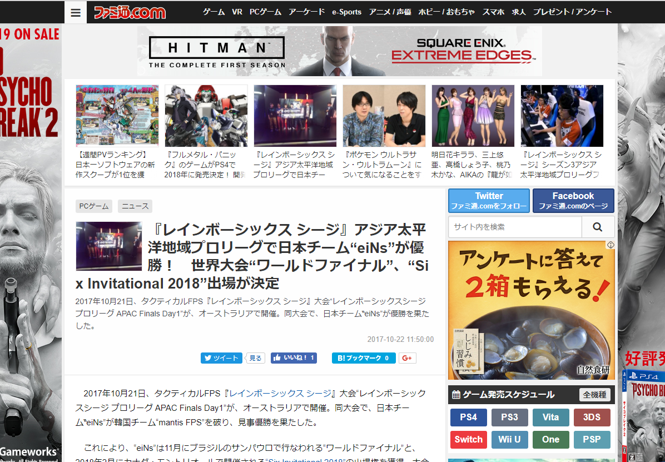Open the アニメ/声優 menu item

tap(390, 12)
